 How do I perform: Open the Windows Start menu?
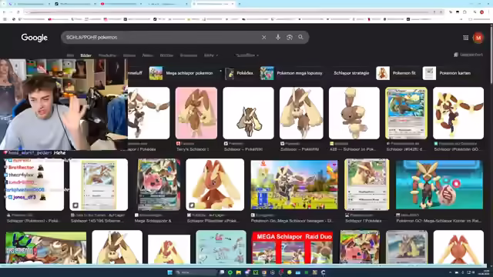click(169, 272)
